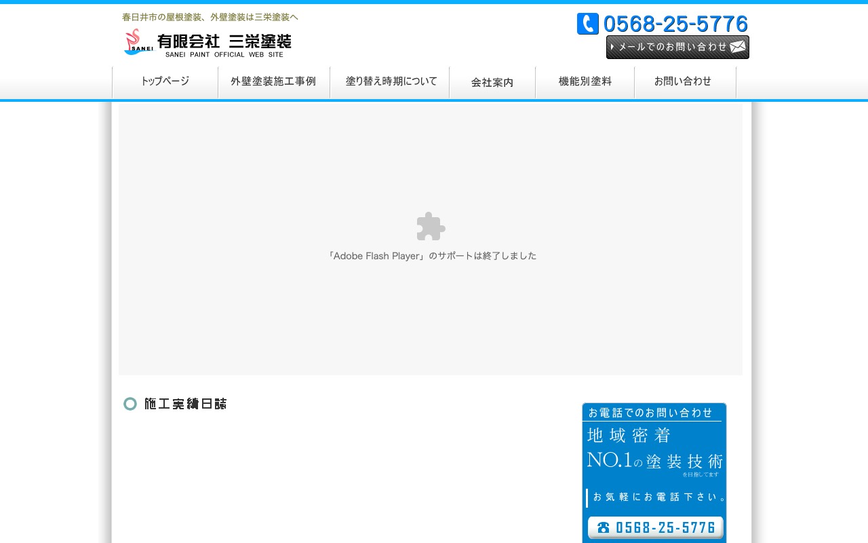Screen dimensions: 868x543
Task: Click the sidebar 0568-25-5776 phone button
Action: (x=656, y=527)
